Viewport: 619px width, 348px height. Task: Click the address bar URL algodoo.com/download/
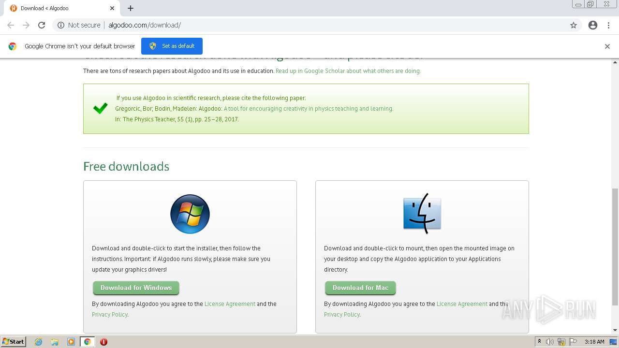point(145,25)
